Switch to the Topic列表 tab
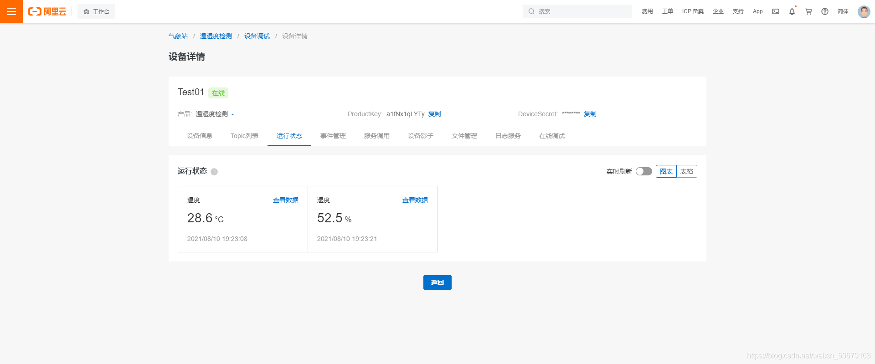The image size is (875, 364). coord(244,136)
